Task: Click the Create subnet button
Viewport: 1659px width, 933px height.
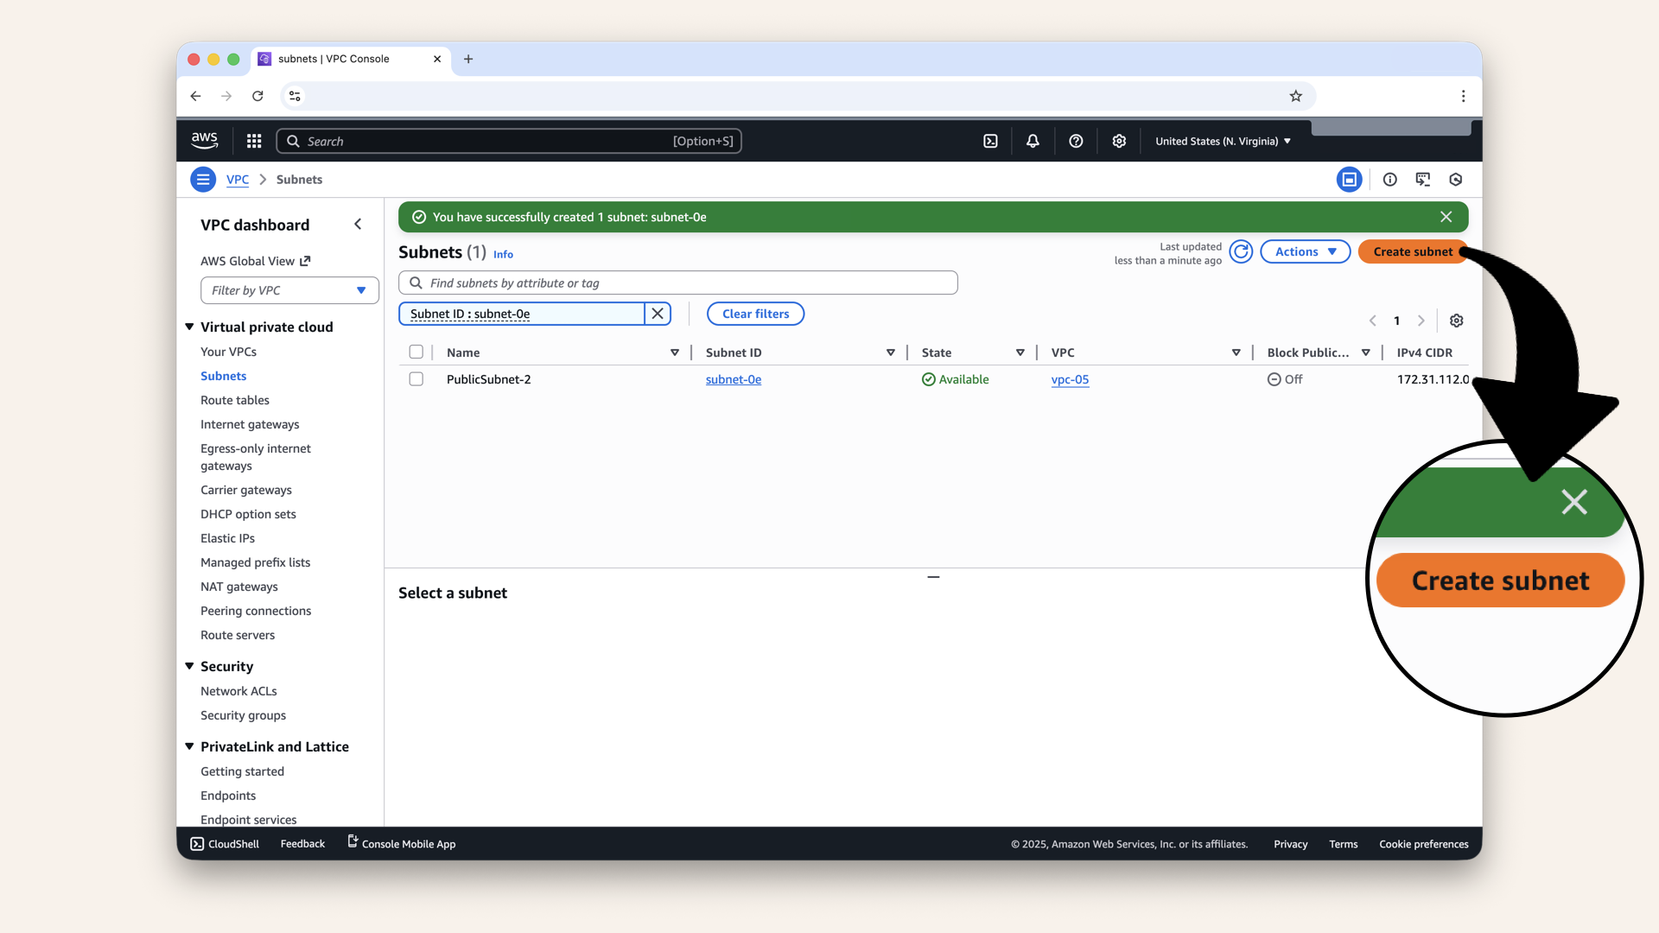Action: point(1412,251)
